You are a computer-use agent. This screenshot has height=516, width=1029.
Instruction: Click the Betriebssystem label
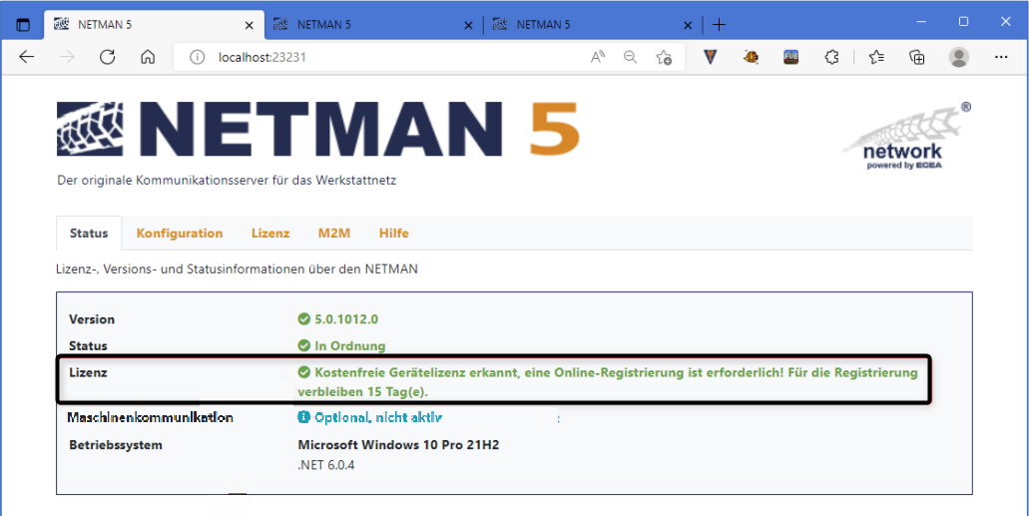[116, 444]
